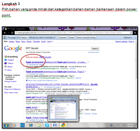The height and width of the screenshot is (131, 140).
Task: Click the taskbar clock
Action: tap(131, 125)
